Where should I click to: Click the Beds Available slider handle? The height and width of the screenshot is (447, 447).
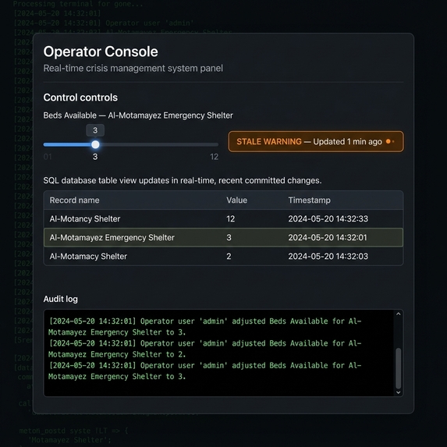[x=95, y=144]
